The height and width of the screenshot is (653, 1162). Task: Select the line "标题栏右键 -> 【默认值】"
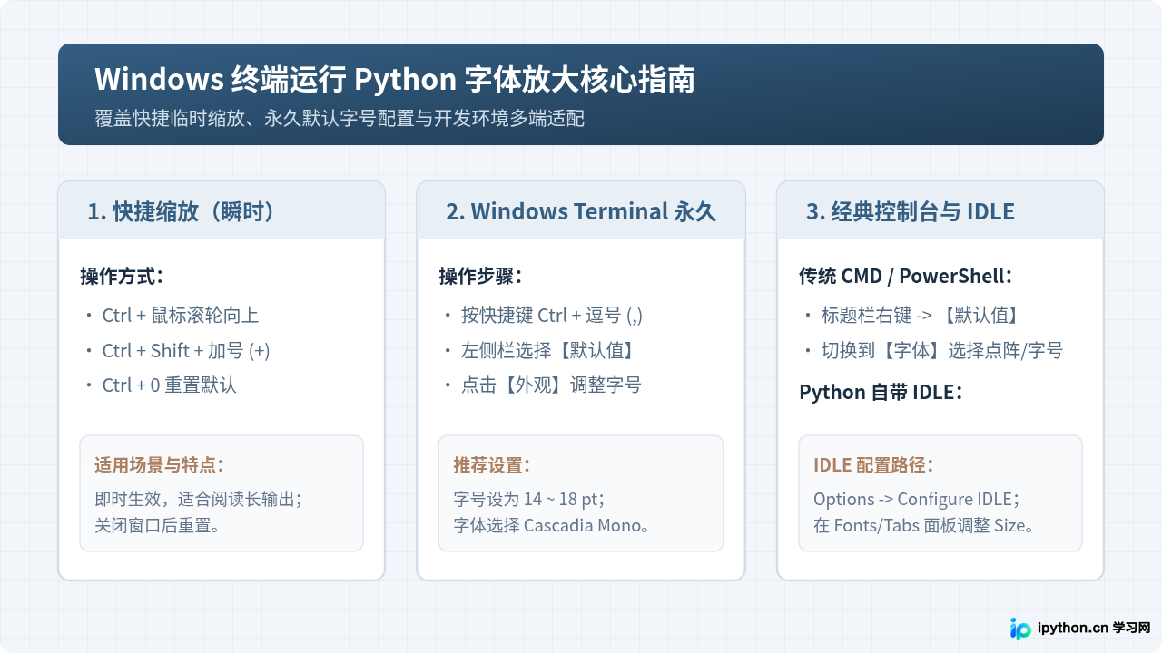tap(921, 316)
